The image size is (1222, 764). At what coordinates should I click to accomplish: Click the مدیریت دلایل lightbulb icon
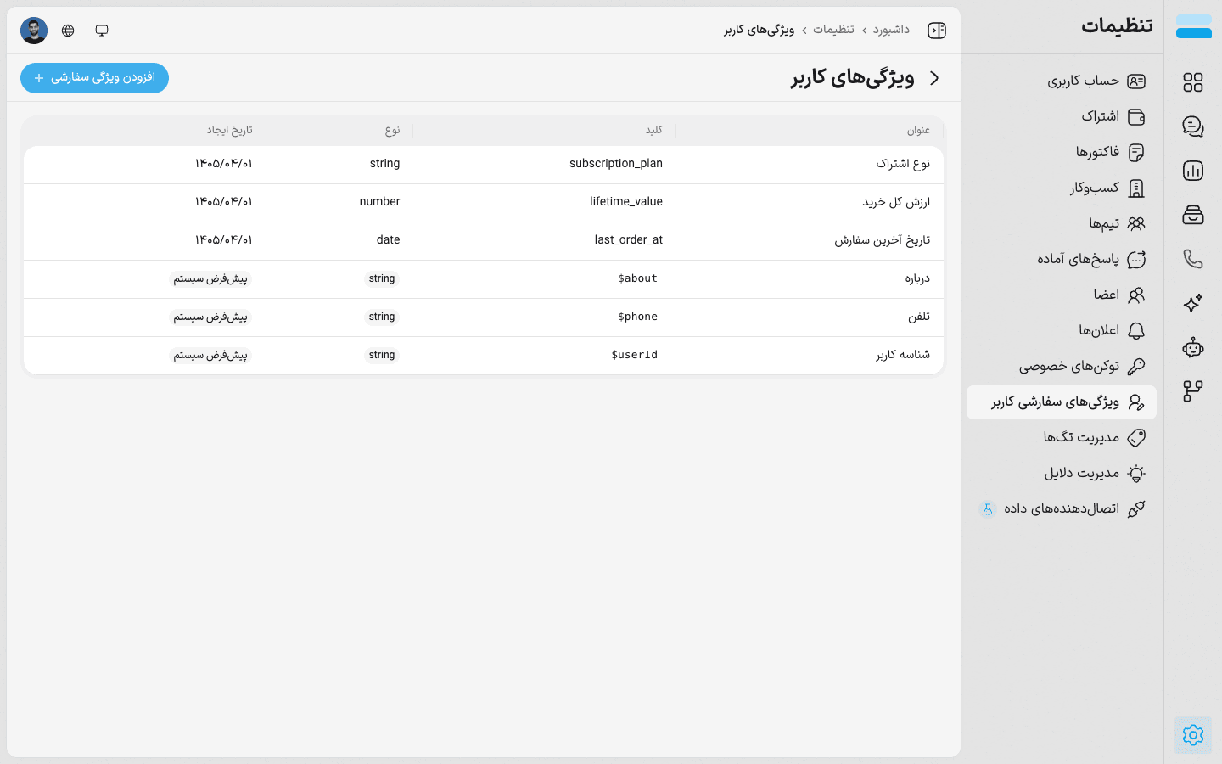pyautogui.click(x=1136, y=473)
